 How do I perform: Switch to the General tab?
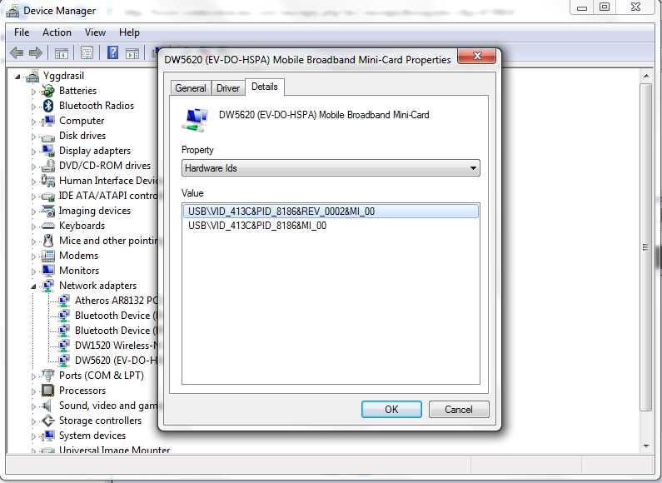191,88
